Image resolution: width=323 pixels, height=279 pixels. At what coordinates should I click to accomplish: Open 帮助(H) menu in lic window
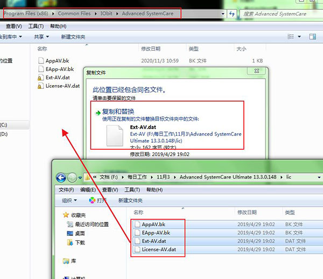coord(155,190)
